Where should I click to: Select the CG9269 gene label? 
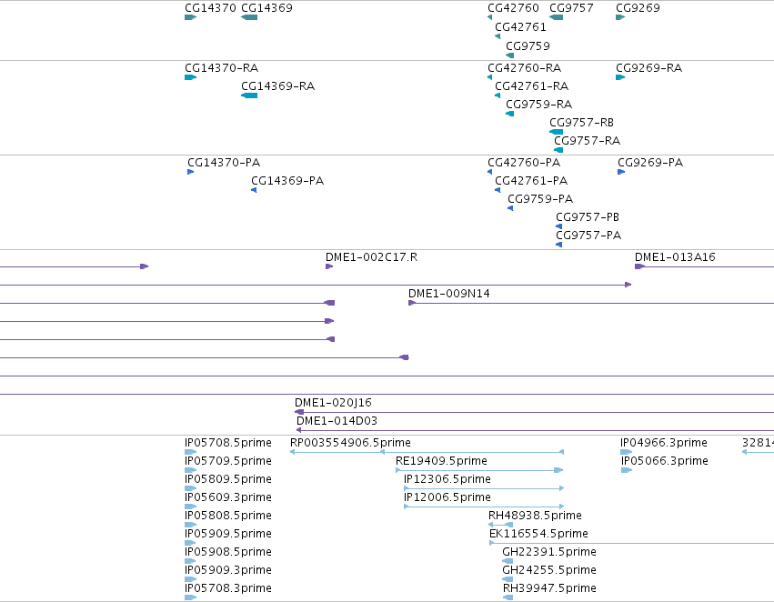tap(638, 8)
